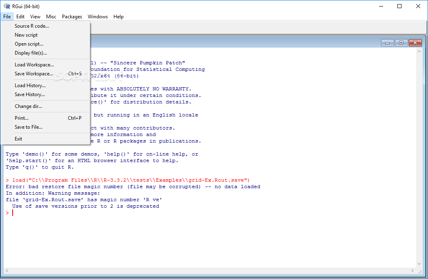Open the Packages menu
The height and width of the screenshot is (279, 428).
click(72, 17)
